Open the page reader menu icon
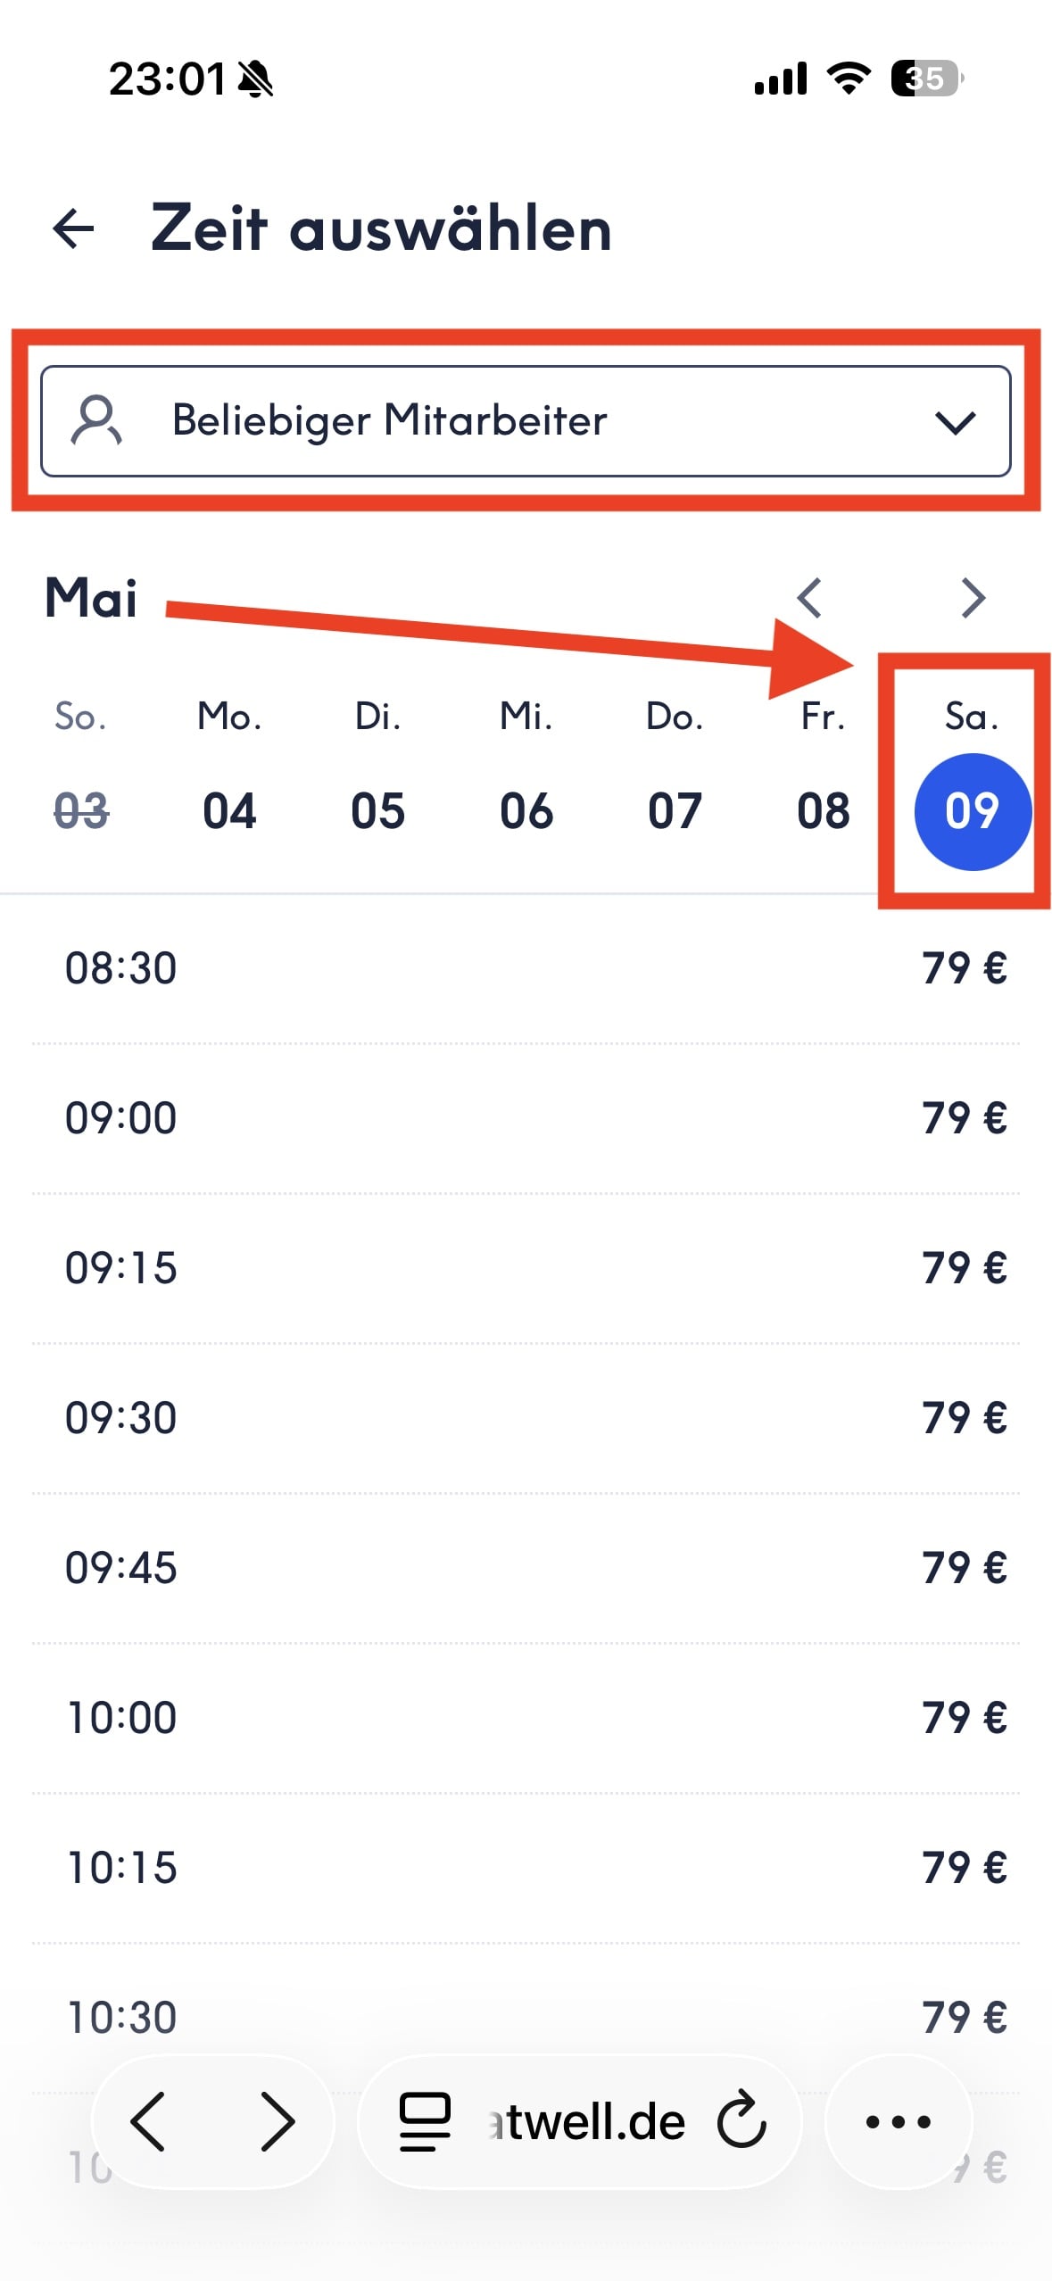 tap(425, 2121)
